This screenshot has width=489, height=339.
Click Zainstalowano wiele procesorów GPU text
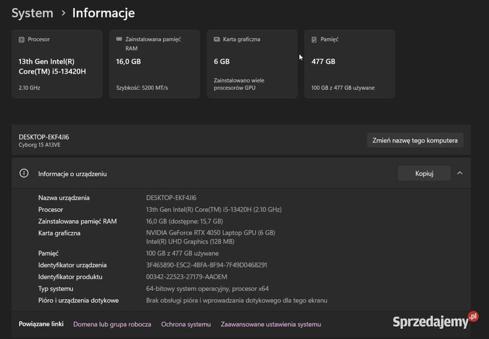click(x=239, y=84)
